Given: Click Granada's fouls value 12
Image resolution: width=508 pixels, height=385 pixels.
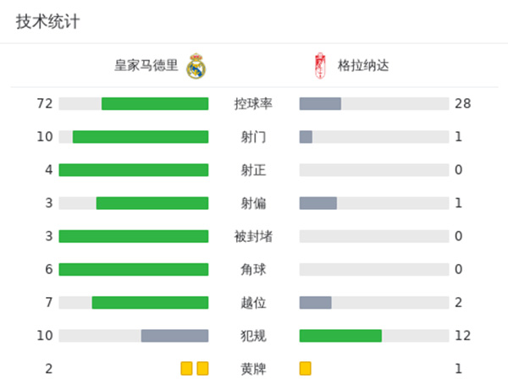Looking at the screenshot, I should (462, 335).
